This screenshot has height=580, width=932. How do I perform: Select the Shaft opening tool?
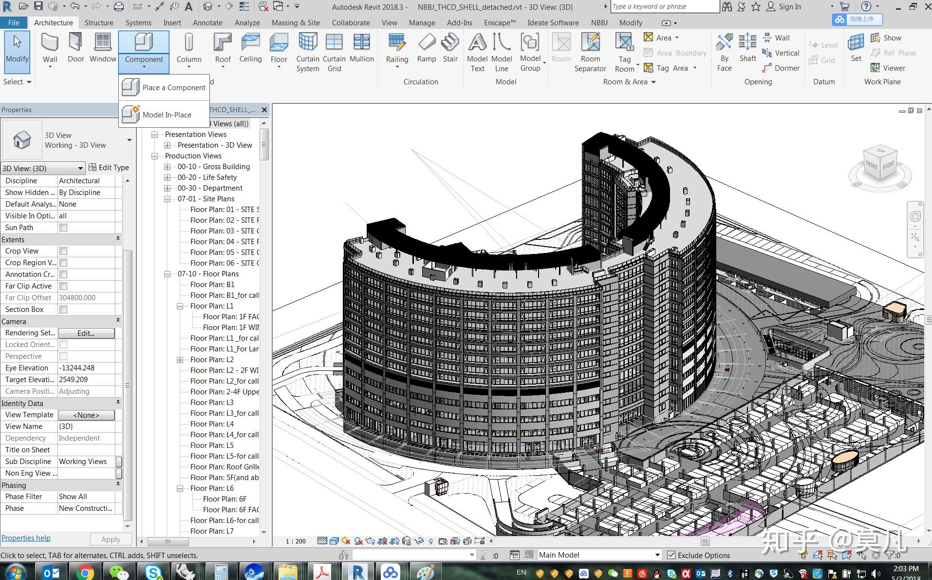[747, 48]
